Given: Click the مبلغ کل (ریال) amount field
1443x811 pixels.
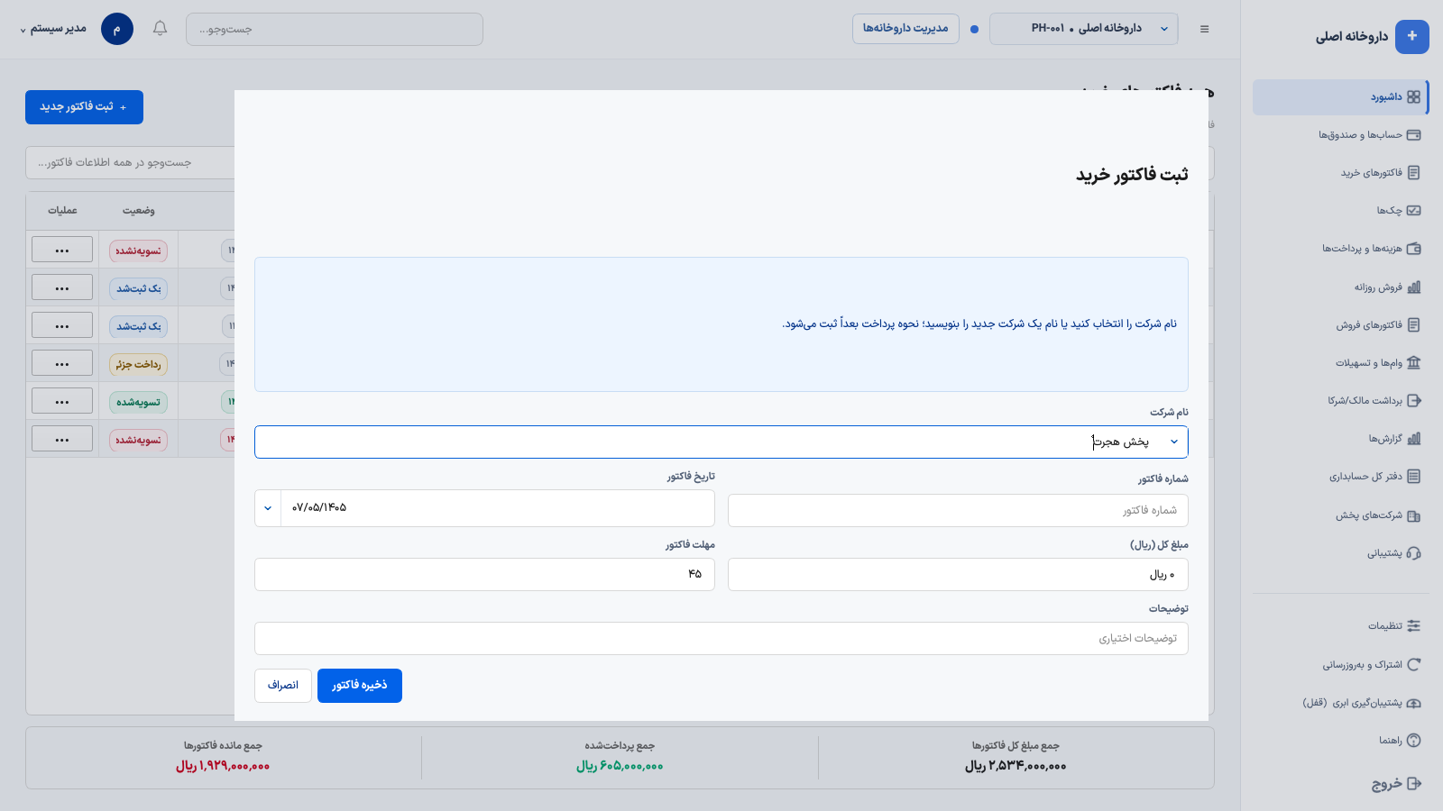Looking at the screenshot, I should 958,575.
